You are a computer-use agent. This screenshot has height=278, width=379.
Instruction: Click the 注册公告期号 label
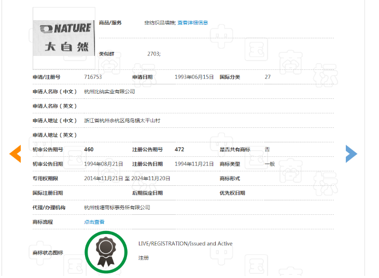tap(147, 150)
